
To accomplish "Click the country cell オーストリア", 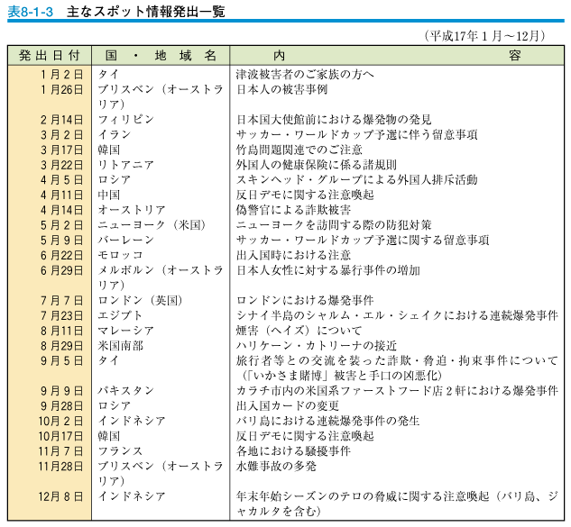I will 132,210.
